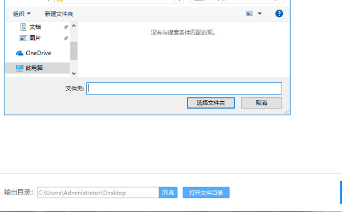This screenshot has width=342, height=212.
Task: Click 打开文件目录 button
Action: [206, 193]
